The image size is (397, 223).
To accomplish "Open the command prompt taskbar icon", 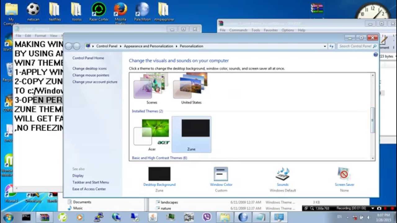I will [26, 217].
